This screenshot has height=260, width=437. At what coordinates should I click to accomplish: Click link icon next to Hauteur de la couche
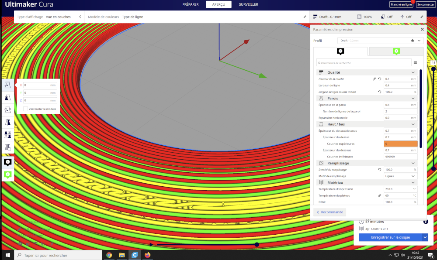point(375,79)
